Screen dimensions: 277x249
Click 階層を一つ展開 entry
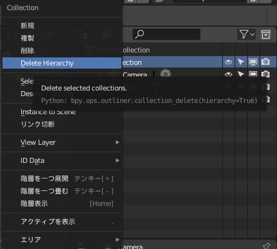click(62, 178)
